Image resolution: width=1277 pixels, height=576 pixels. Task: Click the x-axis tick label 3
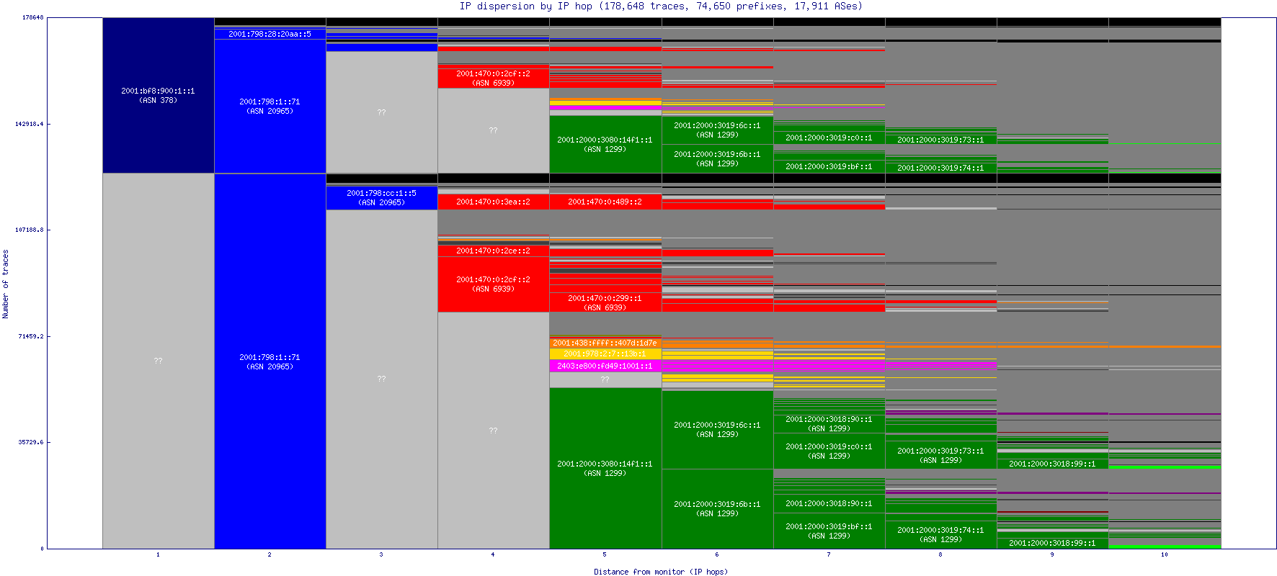click(381, 554)
